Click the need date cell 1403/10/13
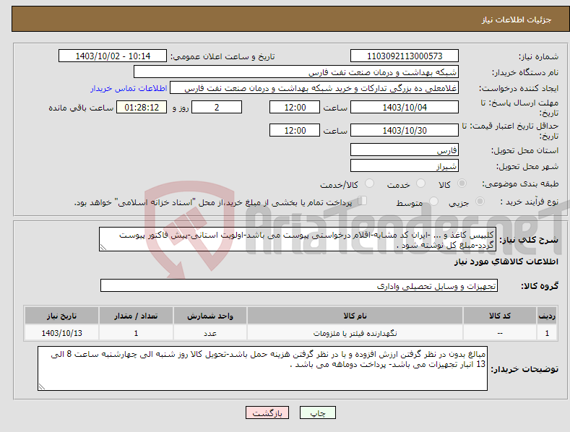 click(62, 333)
